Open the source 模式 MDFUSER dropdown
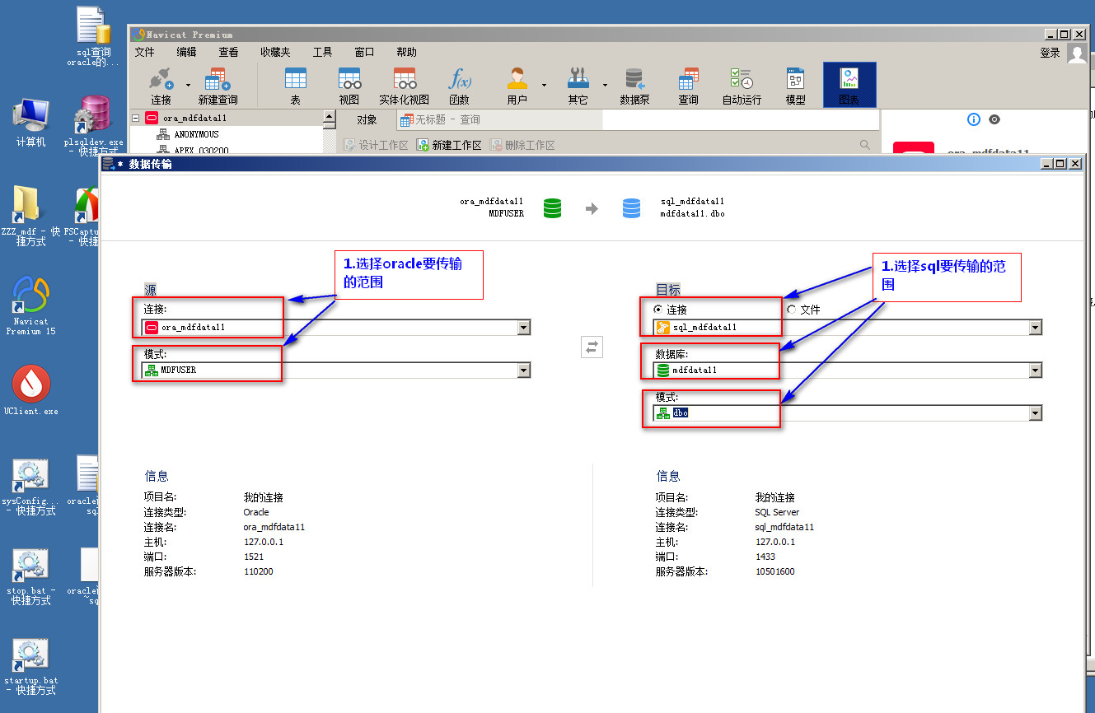The image size is (1095, 713). point(523,370)
